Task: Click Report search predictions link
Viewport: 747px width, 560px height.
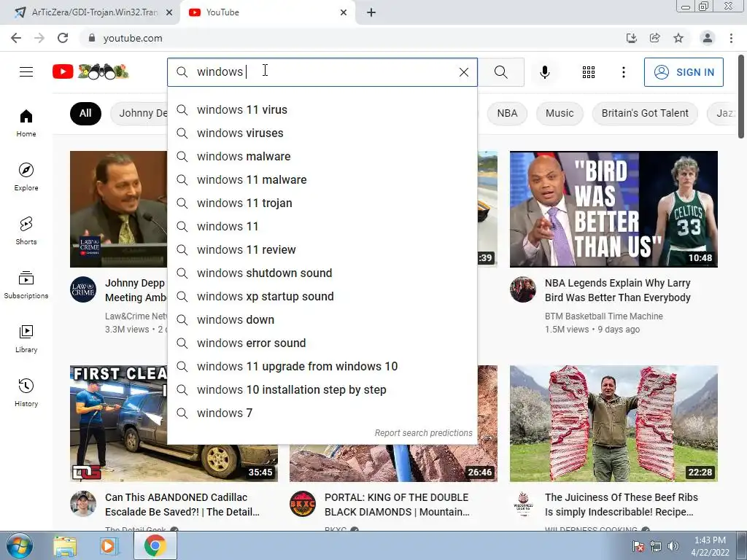Action: [x=423, y=433]
